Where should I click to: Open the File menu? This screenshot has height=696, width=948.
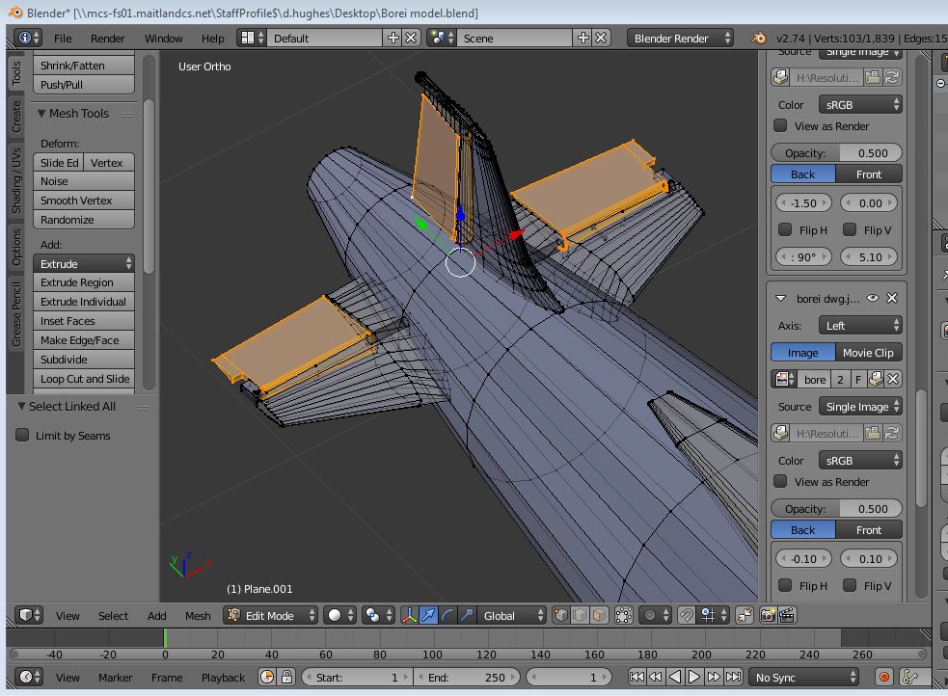pos(63,38)
